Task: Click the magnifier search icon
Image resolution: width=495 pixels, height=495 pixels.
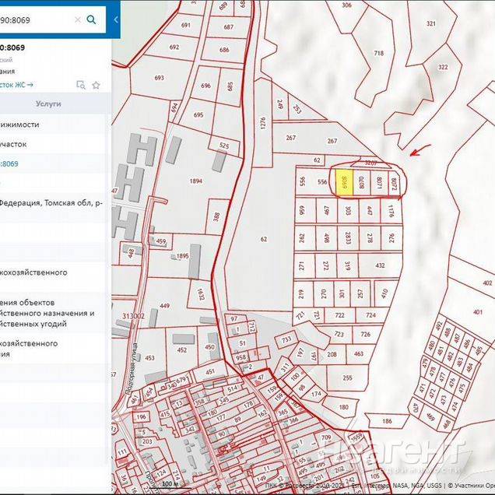Action: 92,19
